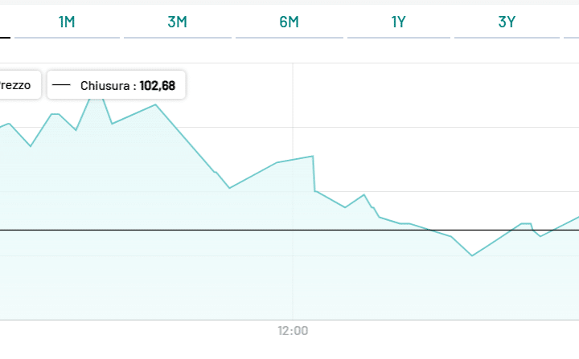
Task: Click the small price peak between 12:00 and the low
Action: [364, 194]
